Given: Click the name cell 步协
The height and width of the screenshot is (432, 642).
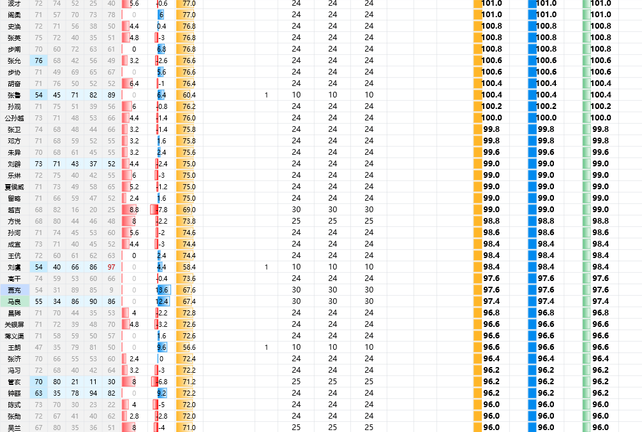Looking at the screenshot, I should [14, 72].
